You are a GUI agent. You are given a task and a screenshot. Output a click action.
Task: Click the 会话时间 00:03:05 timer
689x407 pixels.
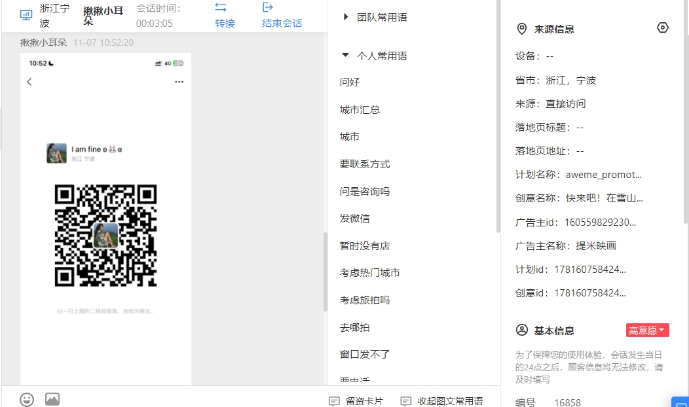(158, 15)
